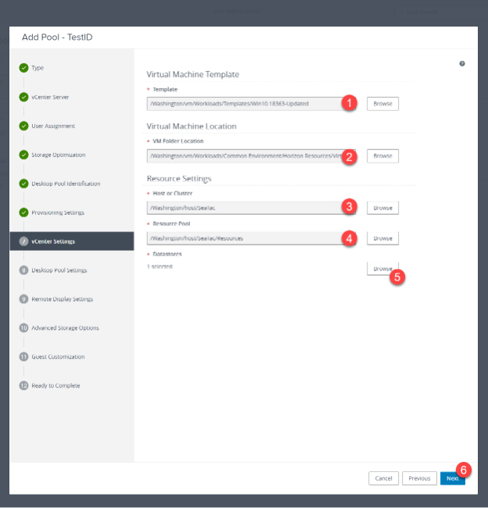Browse for a virtual machine template
Viewport: 488px width, 508px height.
point(382,104)
